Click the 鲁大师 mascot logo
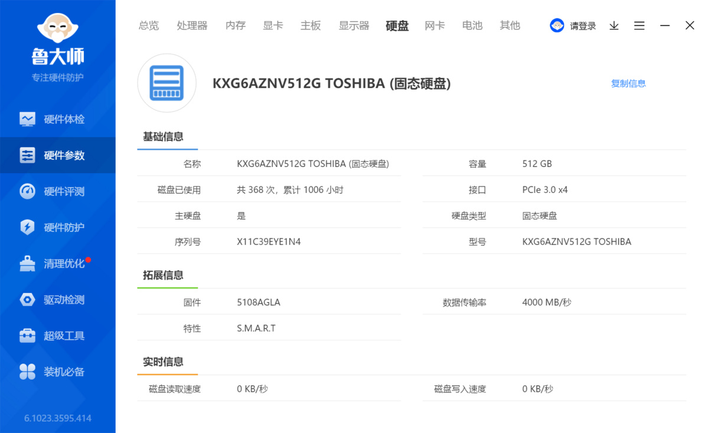This screenshot has width=708, height=433. point(58,28)
